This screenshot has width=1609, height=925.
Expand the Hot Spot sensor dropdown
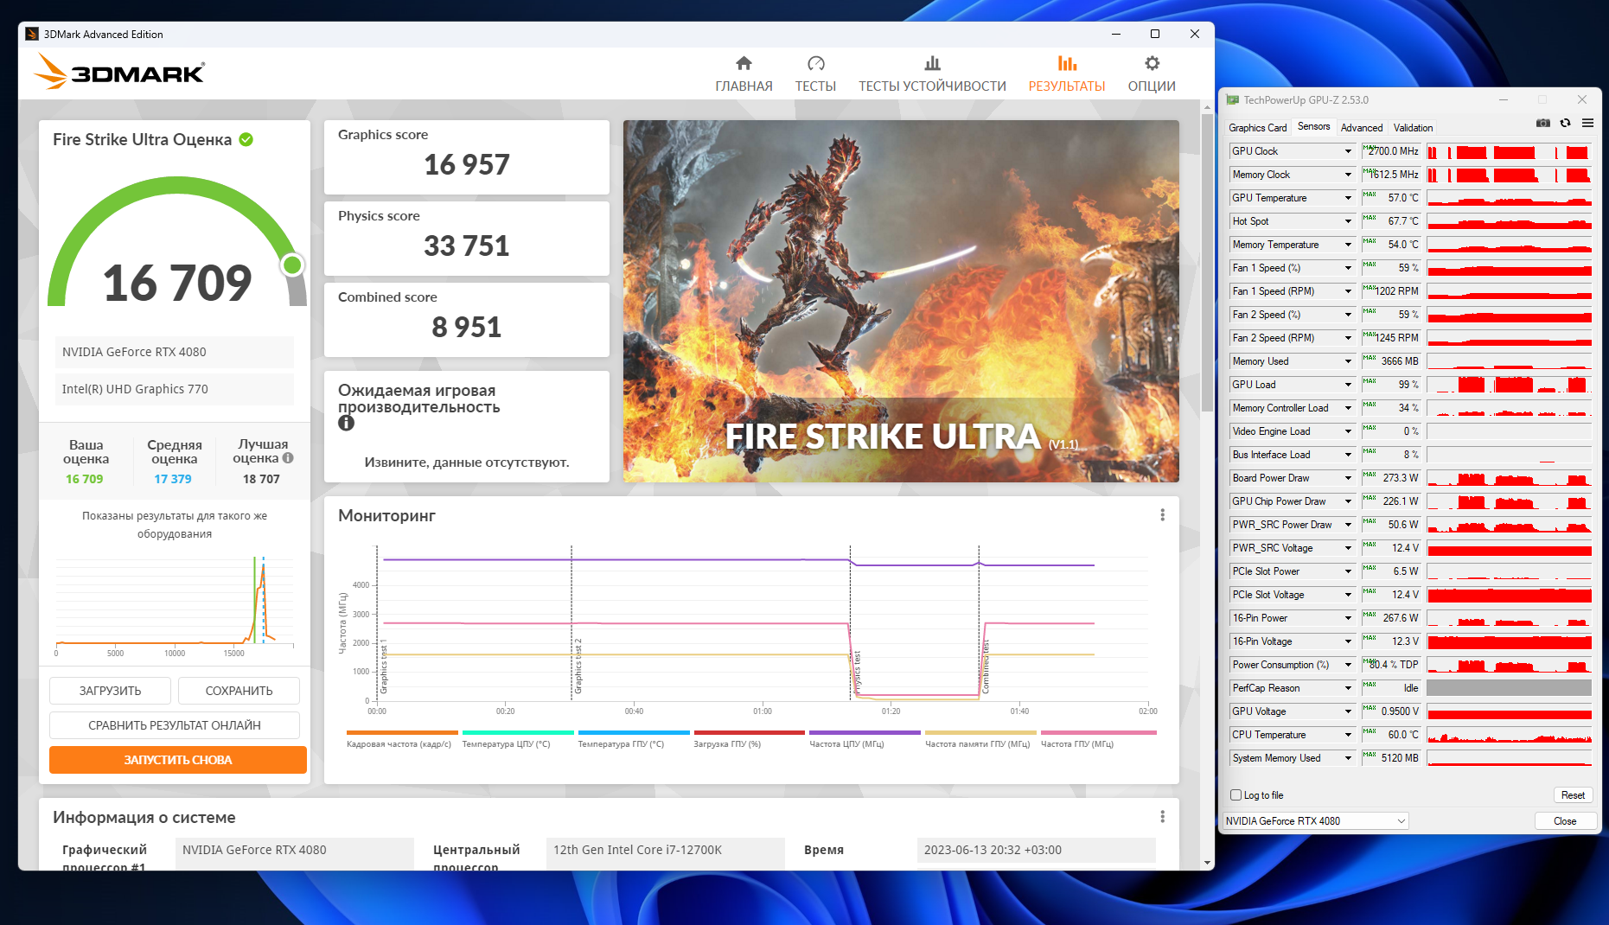point(1348,221)
